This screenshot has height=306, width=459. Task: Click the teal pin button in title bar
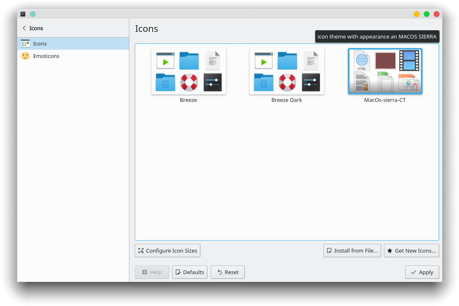click(33, 14)
